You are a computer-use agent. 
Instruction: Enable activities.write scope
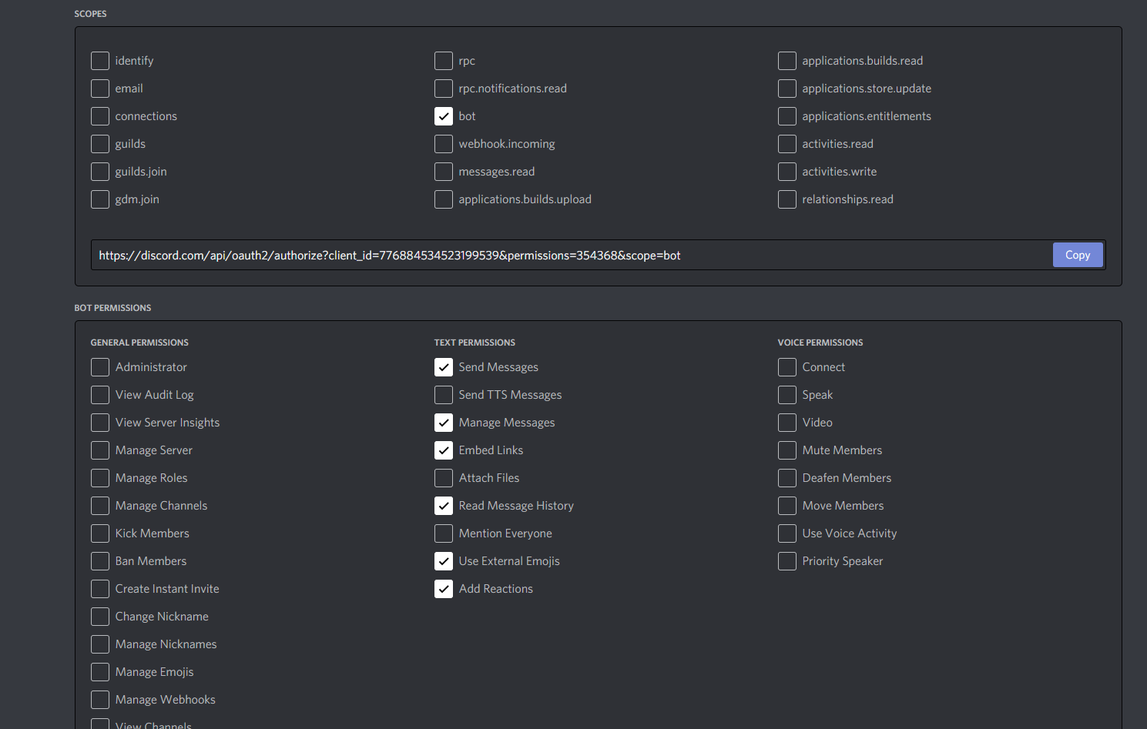[x=787, y=172]
